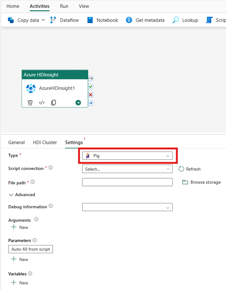
Task: Click the Get metadata info icon
Action: [129, 20]
